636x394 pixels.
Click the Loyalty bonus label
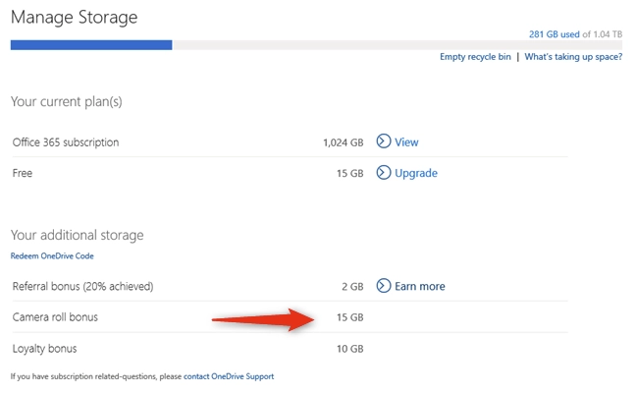click(x=44, y=349)
